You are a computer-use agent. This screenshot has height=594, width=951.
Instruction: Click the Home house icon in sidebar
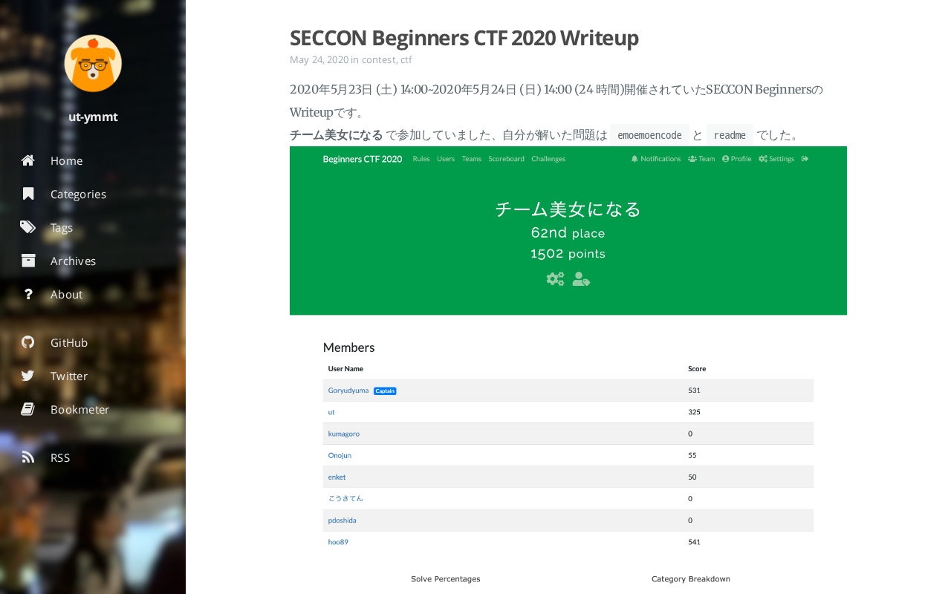pos(28,160)
